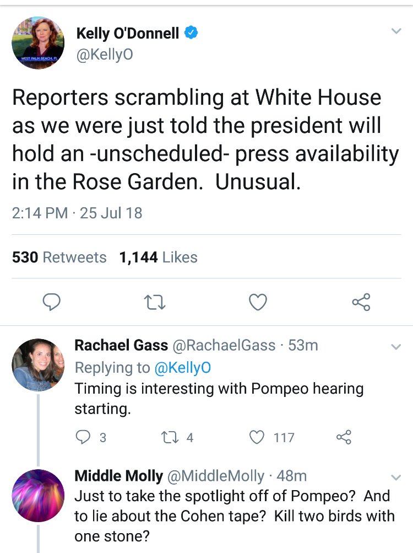Open Kelly O'Donnell's tweet options chevron
Screen dimensions: 413x553
pos(395,32)
